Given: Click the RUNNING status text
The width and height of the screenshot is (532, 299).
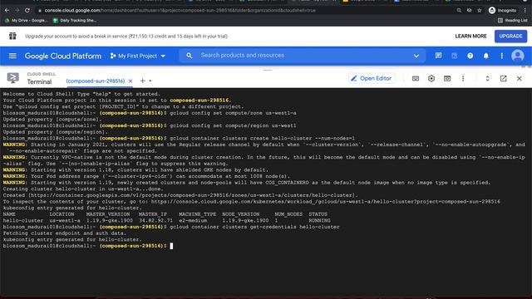Looking at the screenshot, I should (319, 220).
